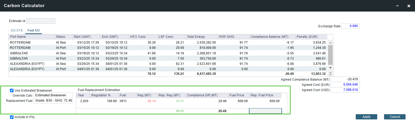Minimize the Carbon Calculator window
Image resolution: width=415 pixels, height=121 pixels.
tap(397, 6)
